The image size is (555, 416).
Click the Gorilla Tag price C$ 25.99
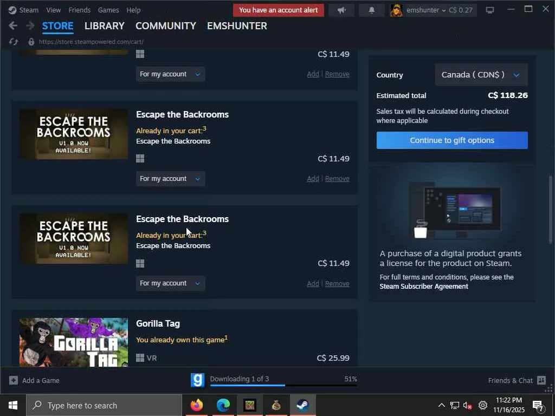click(x=333, y=358)
